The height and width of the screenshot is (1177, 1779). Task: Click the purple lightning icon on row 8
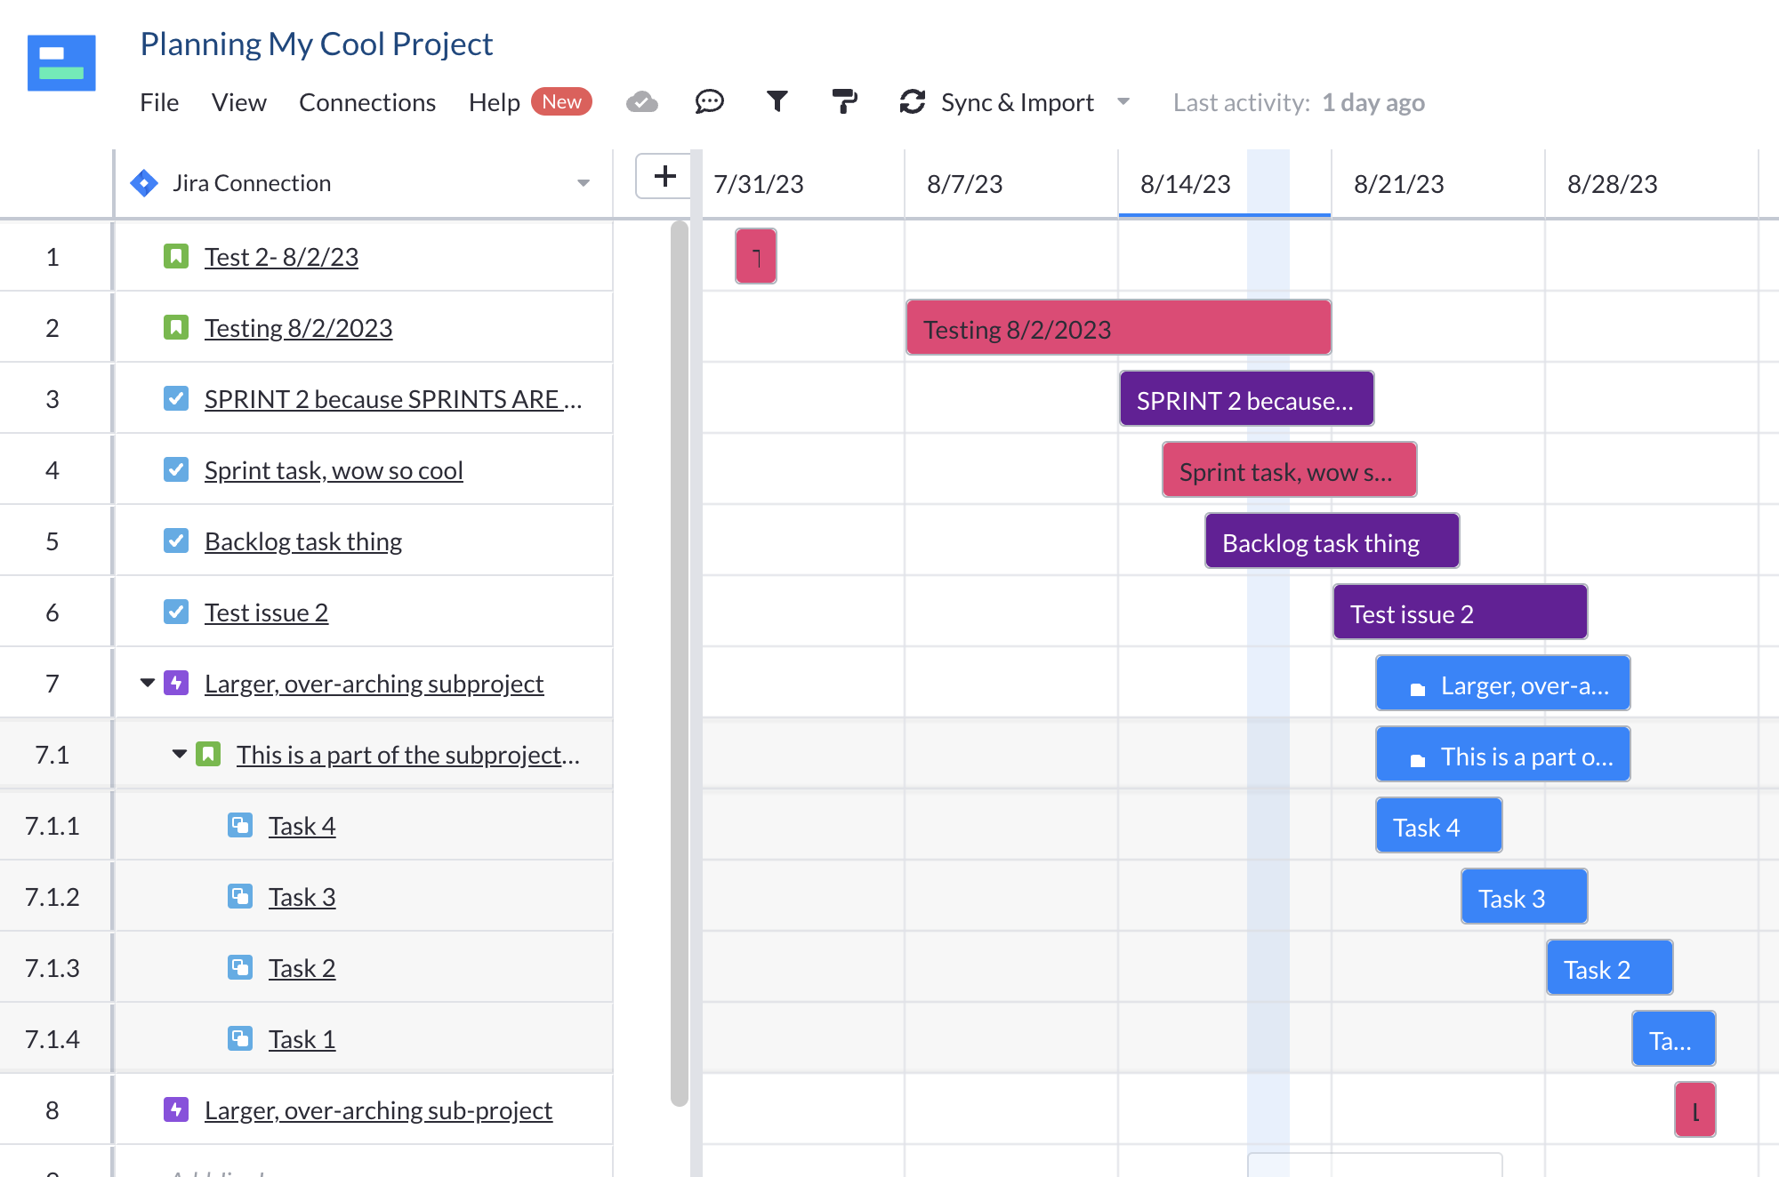pyautogui.click(x=175, y=1109)
